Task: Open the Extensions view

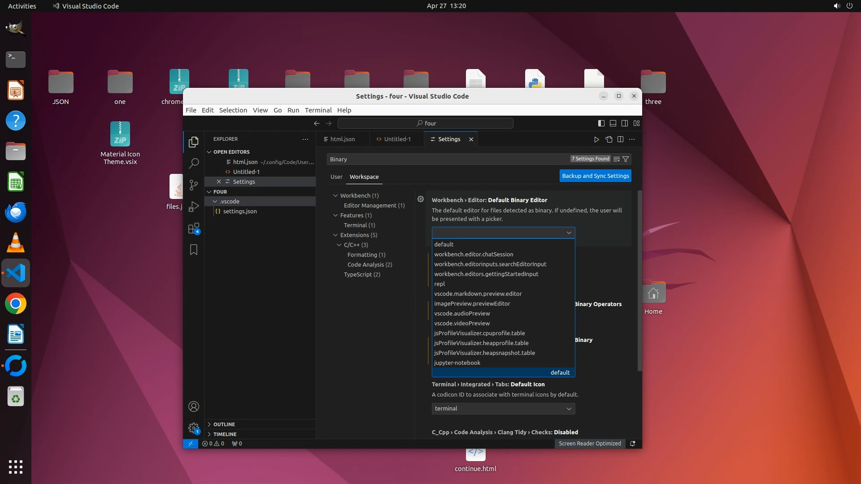Action: click(194, 229)
